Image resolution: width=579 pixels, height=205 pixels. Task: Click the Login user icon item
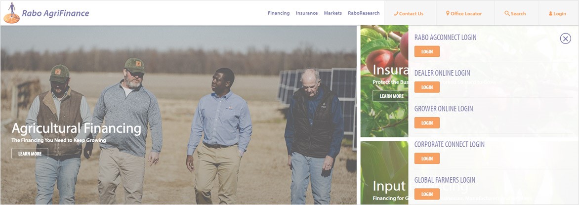click(558, 13)
